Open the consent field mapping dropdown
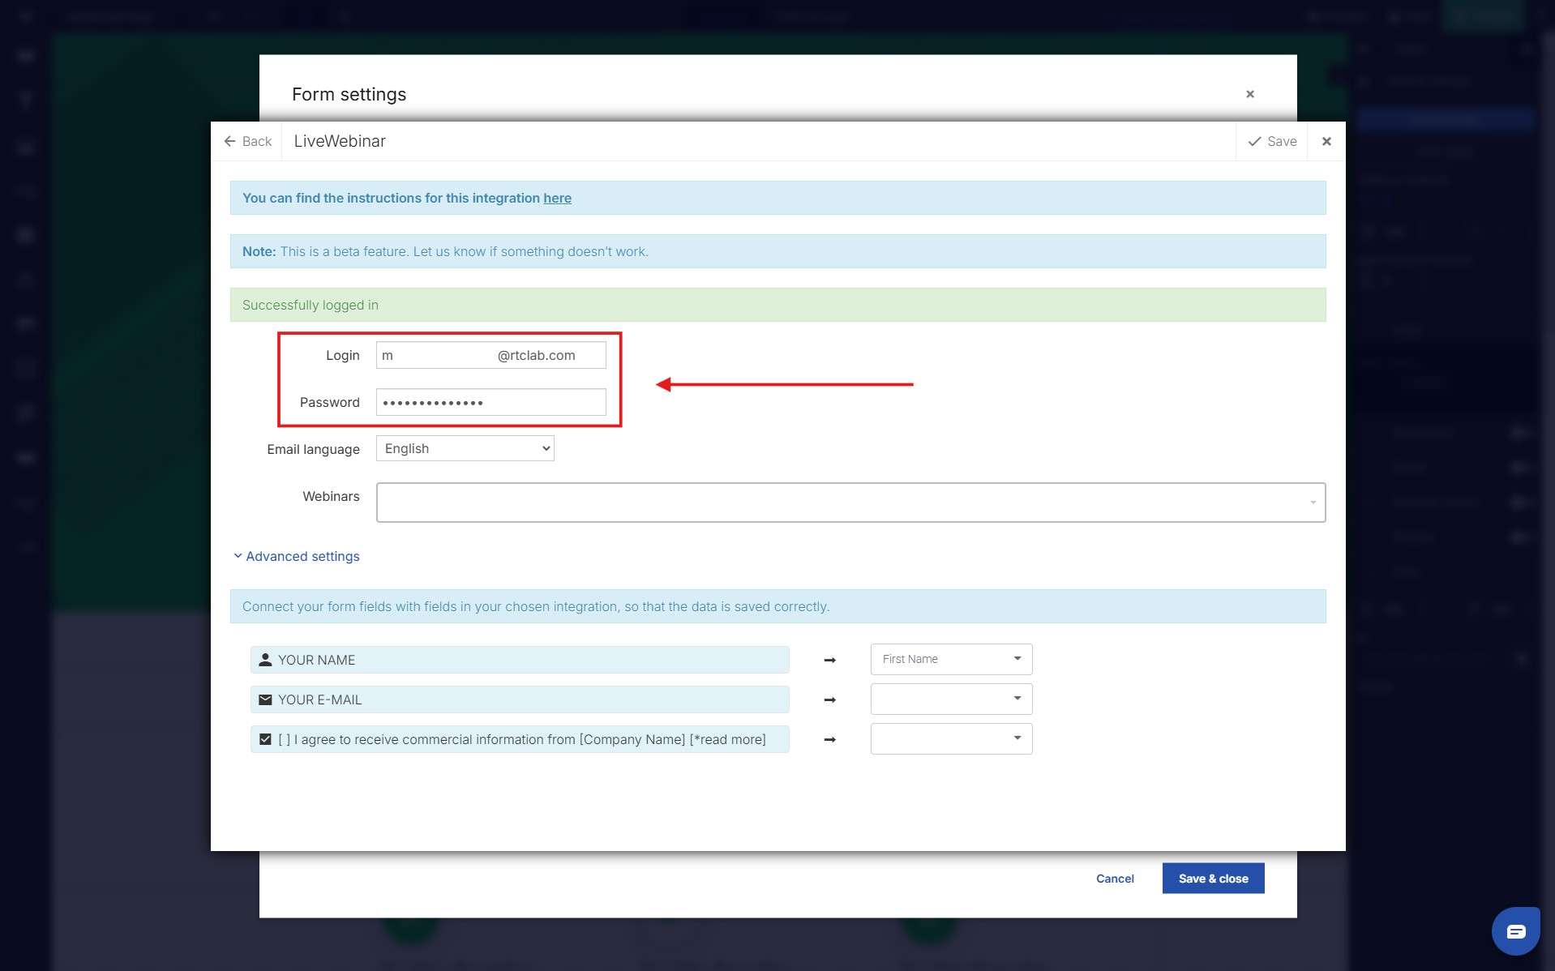 (x=950, y=738)
